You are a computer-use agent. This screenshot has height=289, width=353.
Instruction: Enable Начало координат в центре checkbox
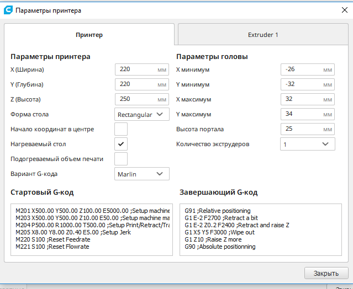[x=121, y=129]
